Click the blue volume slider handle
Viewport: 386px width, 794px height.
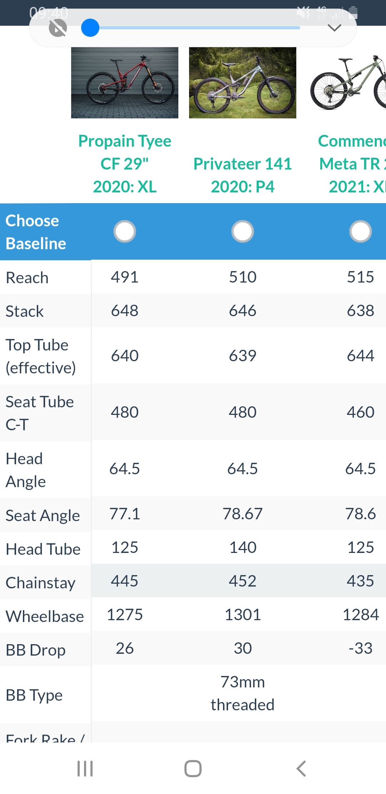[90, 28]
